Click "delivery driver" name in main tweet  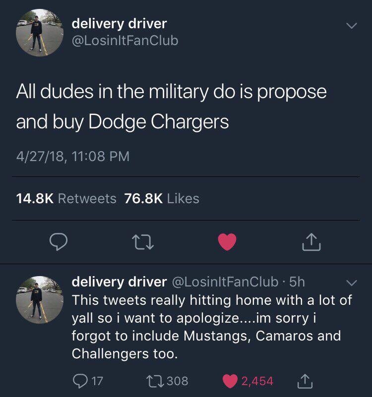click(x=120, y=24)
